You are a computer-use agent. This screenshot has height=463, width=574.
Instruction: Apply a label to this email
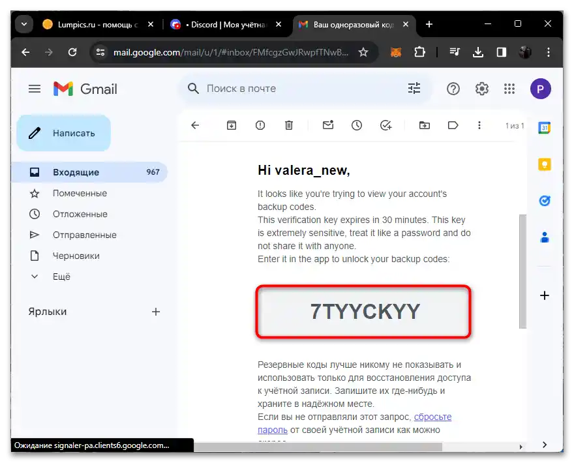(453, 126)
